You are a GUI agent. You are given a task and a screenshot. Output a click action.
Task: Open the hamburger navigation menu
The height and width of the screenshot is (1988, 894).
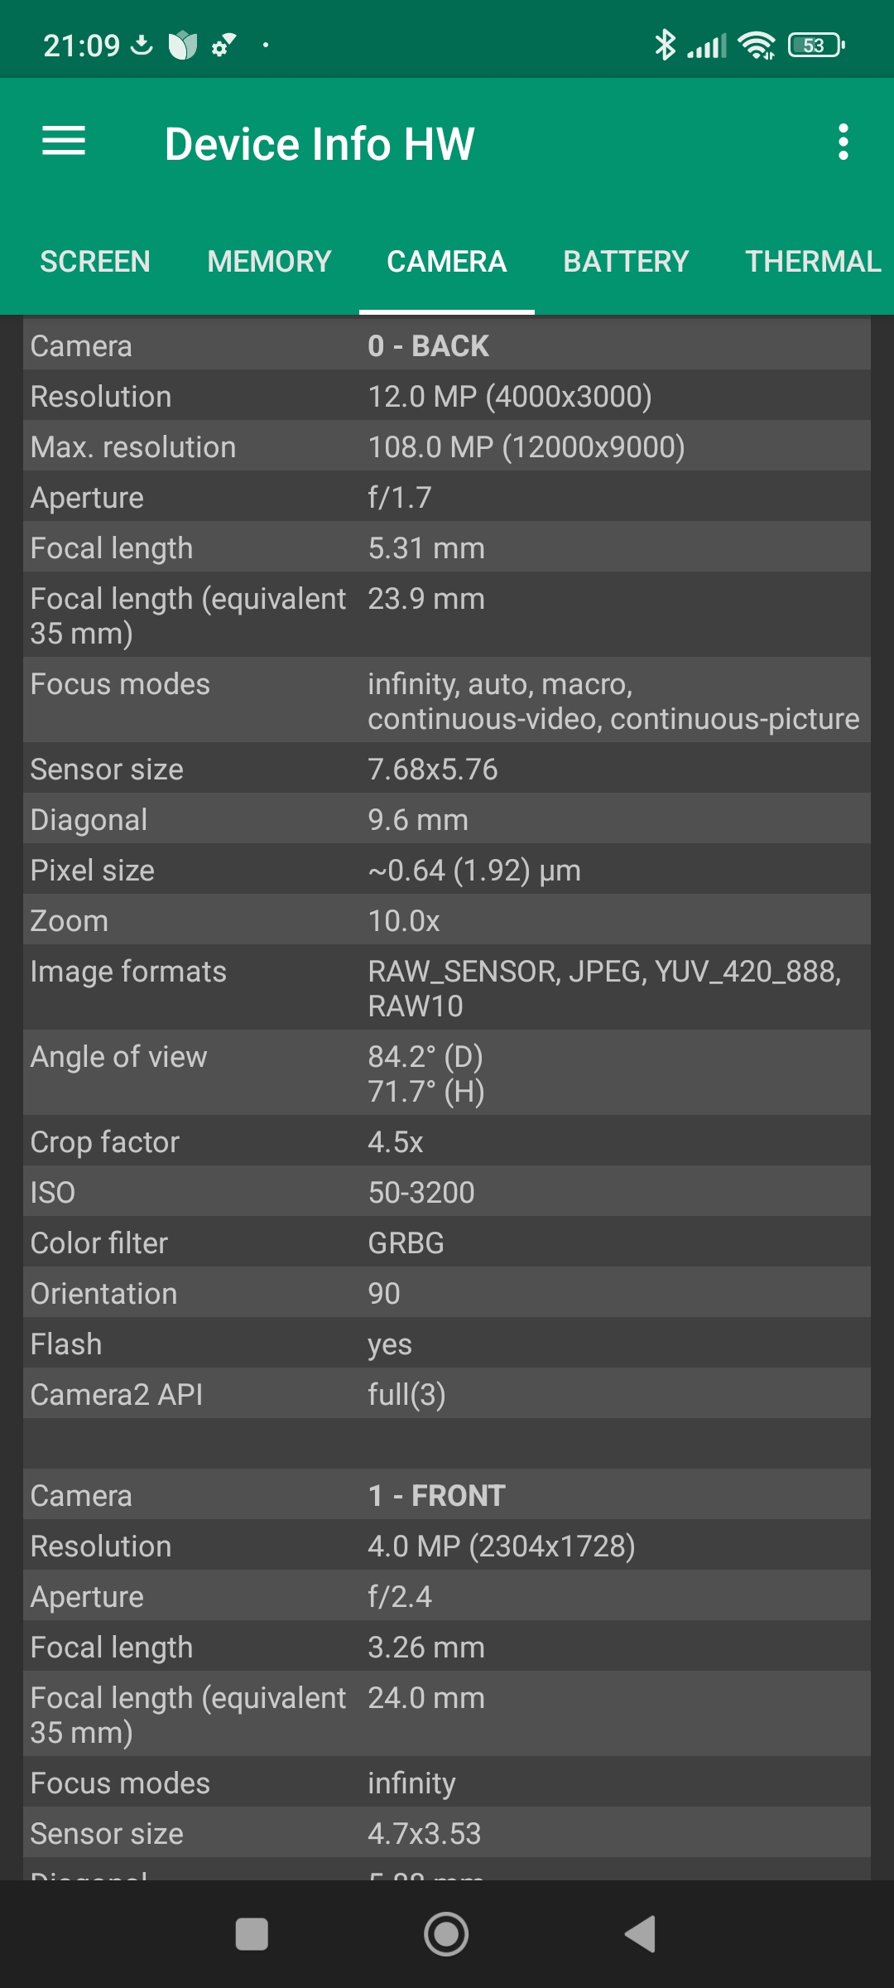click(x=64, y=142)
